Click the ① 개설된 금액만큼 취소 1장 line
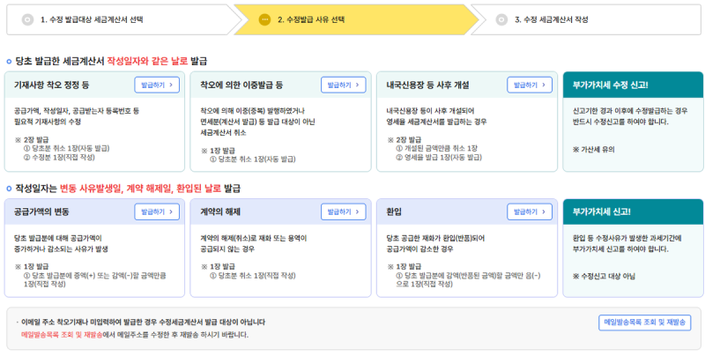705x356 pixels. [436, 148]
